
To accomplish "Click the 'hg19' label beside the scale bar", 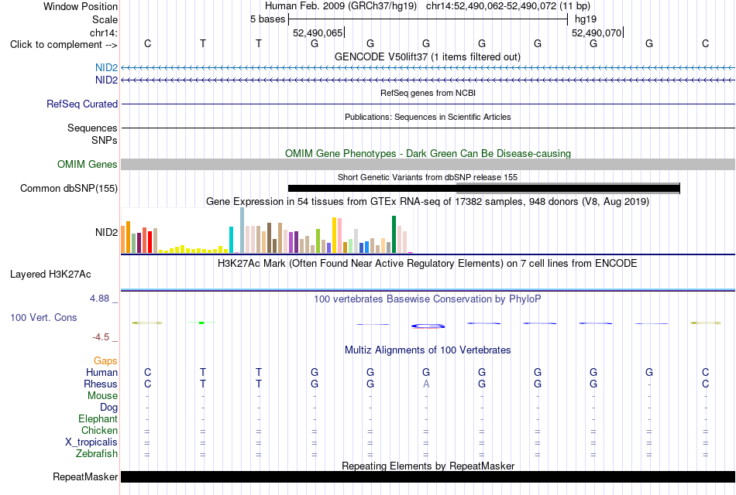I will coord(586,19).
